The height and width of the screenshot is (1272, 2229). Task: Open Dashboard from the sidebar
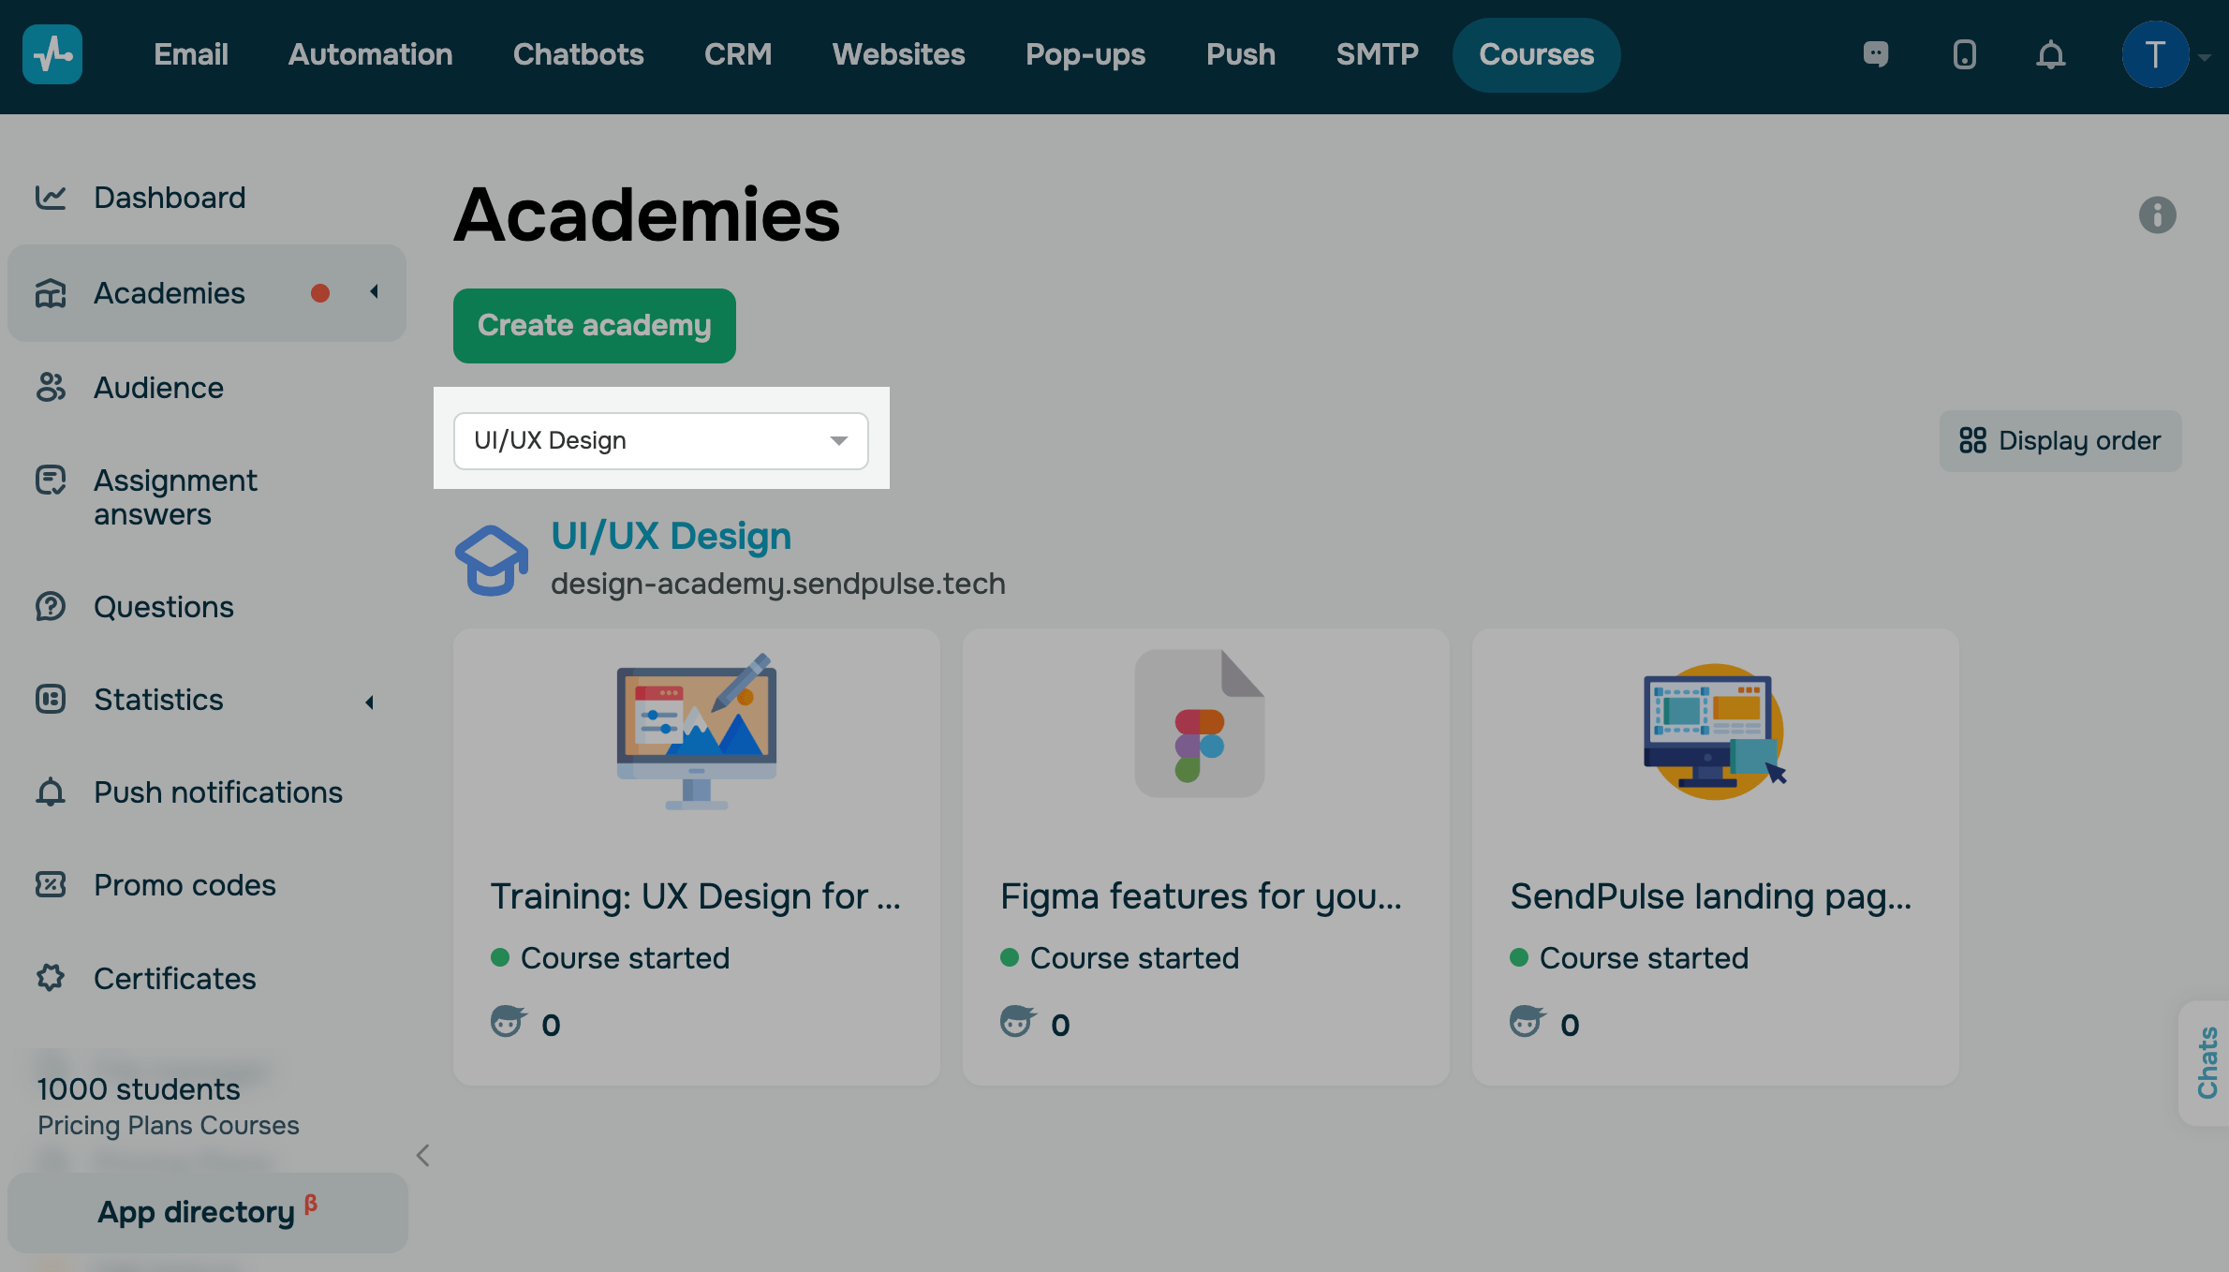[169, 198]
